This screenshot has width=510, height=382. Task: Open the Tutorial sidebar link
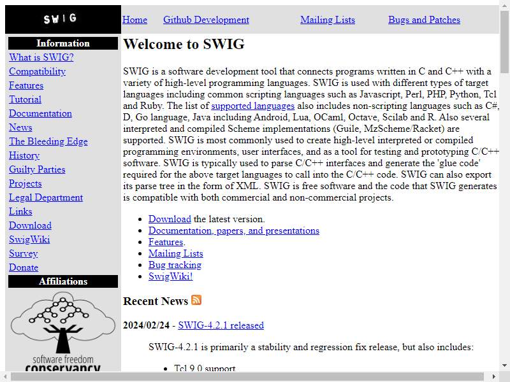coord(25,99)
